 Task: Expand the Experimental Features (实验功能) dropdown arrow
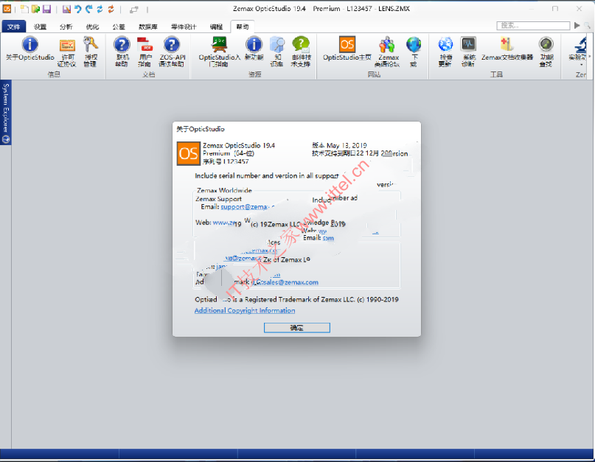pyautogui.click(x=581, y=65)
